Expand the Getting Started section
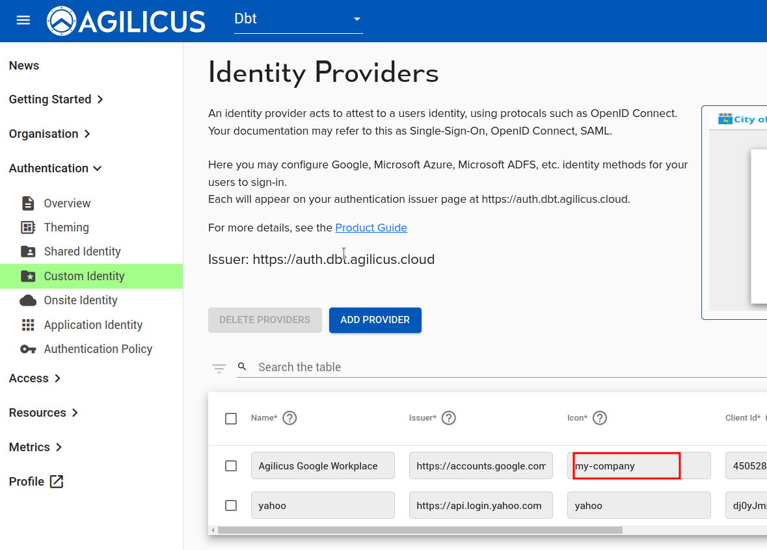The width and height of the screenshot is (767, 550). [56, 99]
